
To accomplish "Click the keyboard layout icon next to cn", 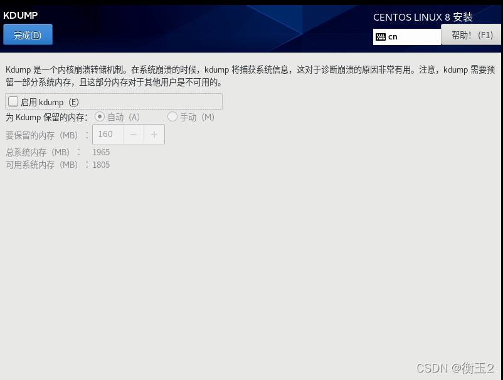I will (x=381, y=37).
